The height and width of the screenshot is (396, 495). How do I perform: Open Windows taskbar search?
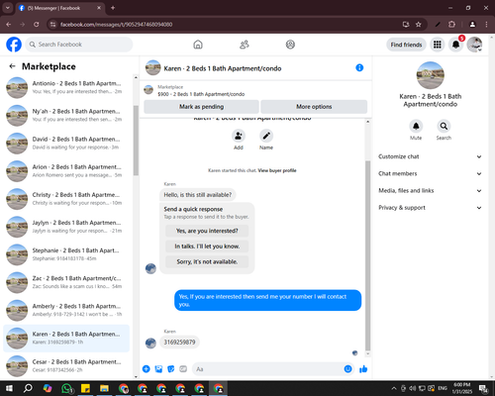28,388
